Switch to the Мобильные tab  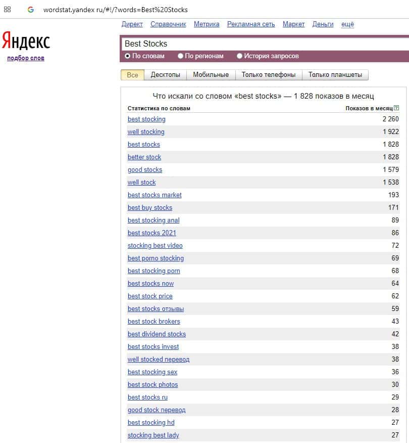[x=211, y=75]
